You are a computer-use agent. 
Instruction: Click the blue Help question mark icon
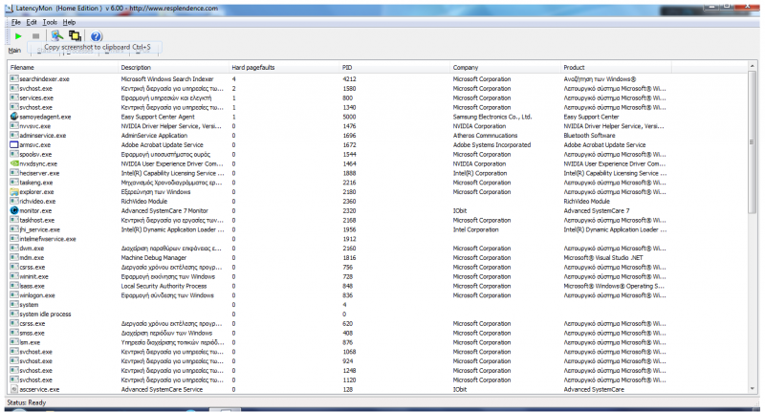(96, 35)
